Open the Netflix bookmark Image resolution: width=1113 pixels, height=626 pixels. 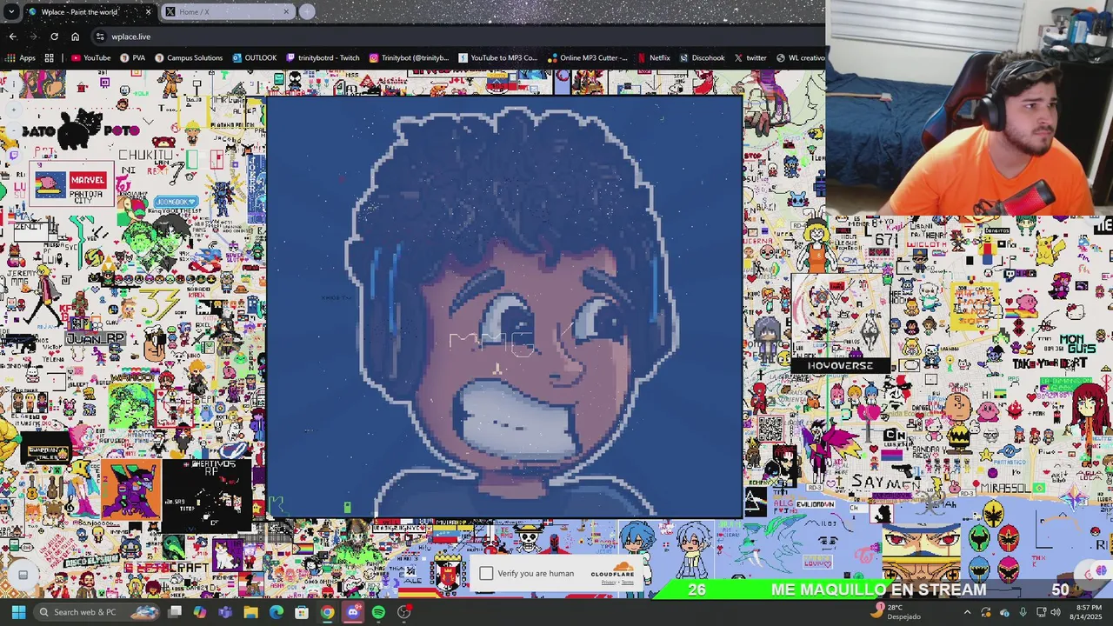[x=654, y=58]
